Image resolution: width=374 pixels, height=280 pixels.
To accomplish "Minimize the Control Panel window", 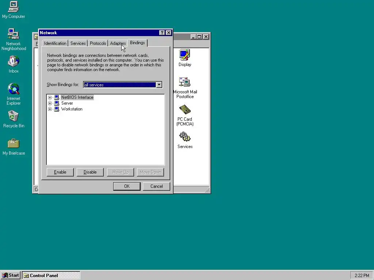I will click(x=194, y=37).
